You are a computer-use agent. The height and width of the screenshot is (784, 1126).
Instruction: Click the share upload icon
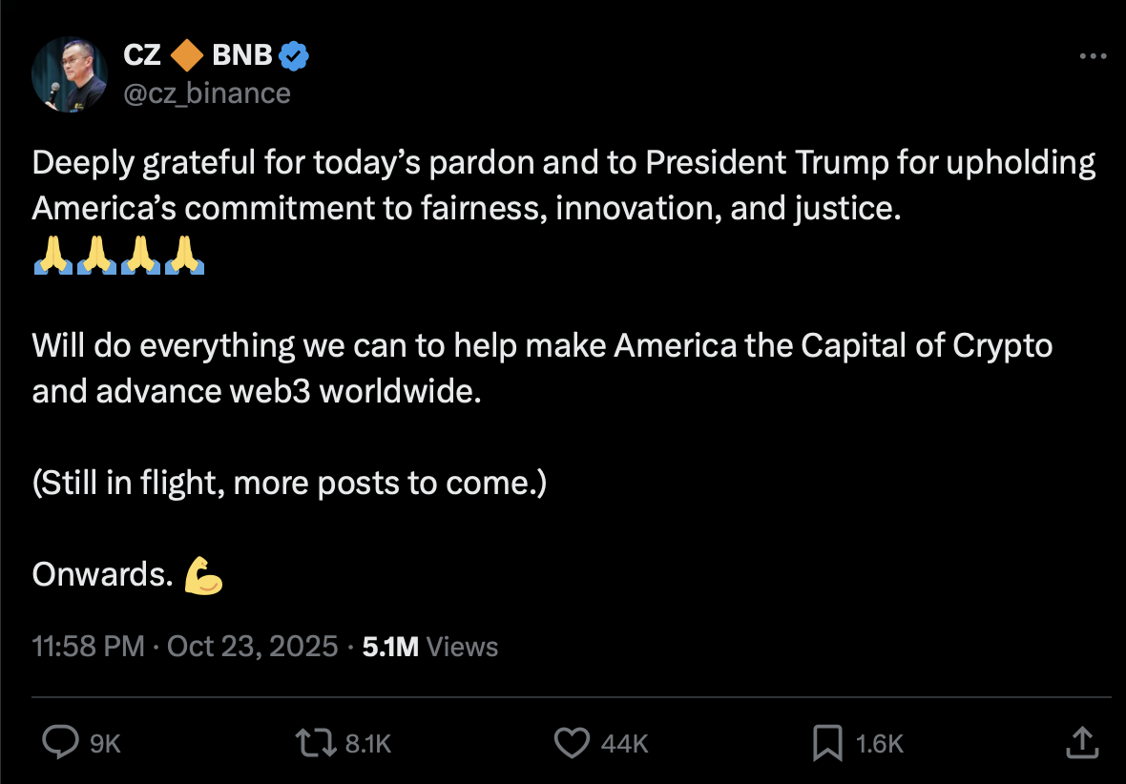[x=1080, y=741]
